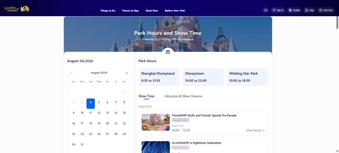The width and height of the screenshot is (339, 153).
Task: Select August 23 in calendar
Action: click(74, 134)
